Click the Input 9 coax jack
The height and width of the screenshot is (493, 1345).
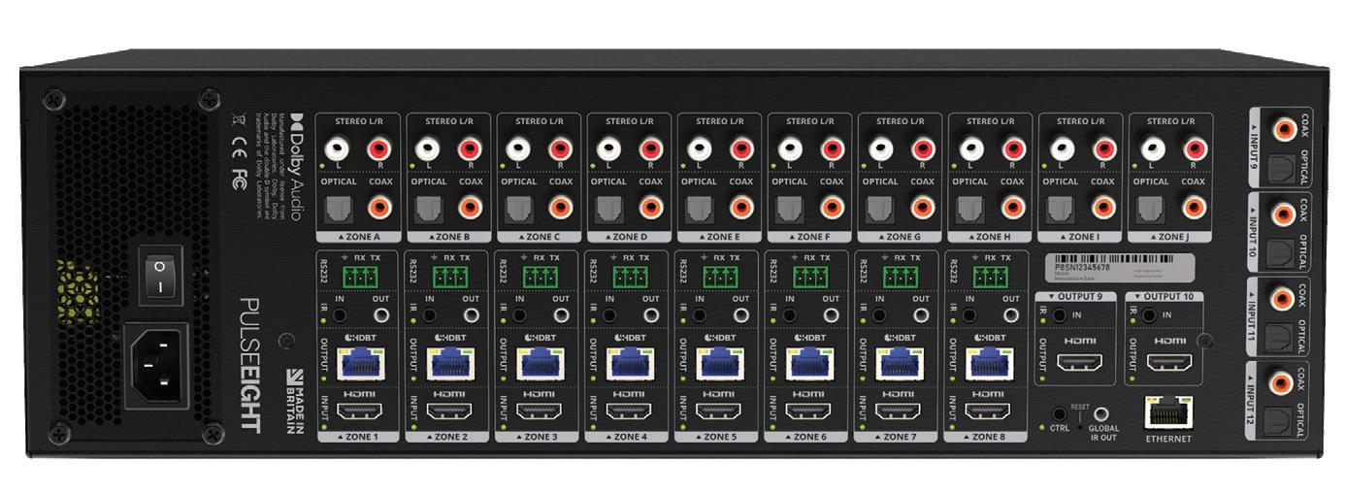(x=1285, y=127)
